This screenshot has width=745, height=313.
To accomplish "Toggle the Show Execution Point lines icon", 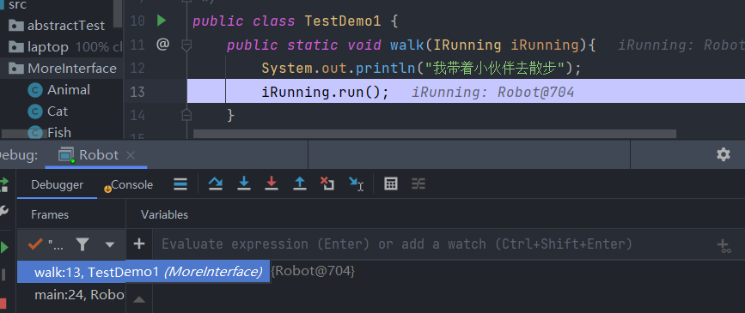I will 180,184.
